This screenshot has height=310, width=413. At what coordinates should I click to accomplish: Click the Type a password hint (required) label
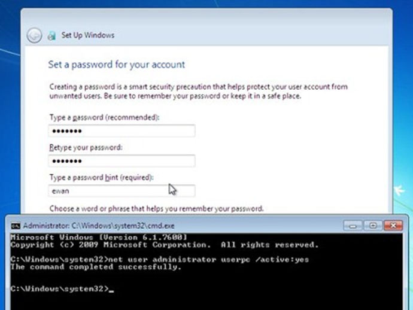point(101,178)
